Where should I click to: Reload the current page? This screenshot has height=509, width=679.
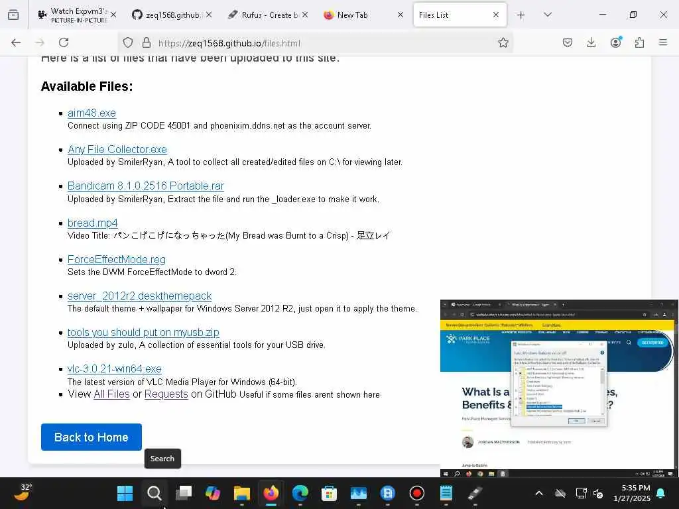click(x=64, y=42)
